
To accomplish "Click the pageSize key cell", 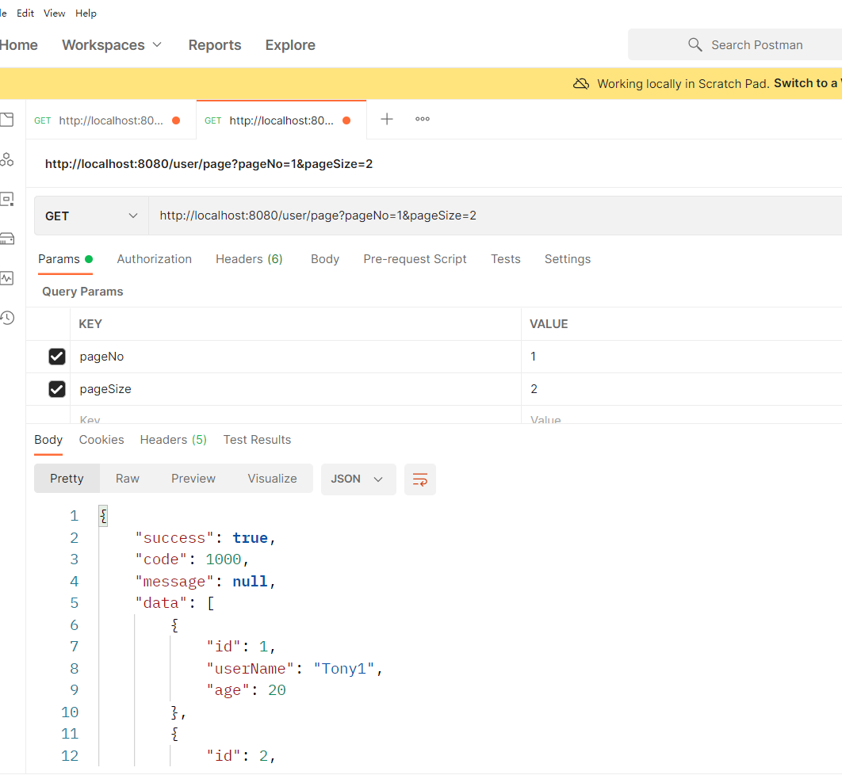I will click(x=296, y=388).
